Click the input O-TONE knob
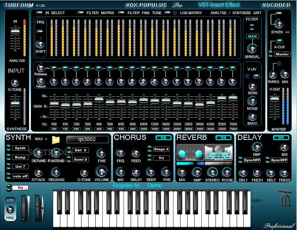 [x=15, y=82]
